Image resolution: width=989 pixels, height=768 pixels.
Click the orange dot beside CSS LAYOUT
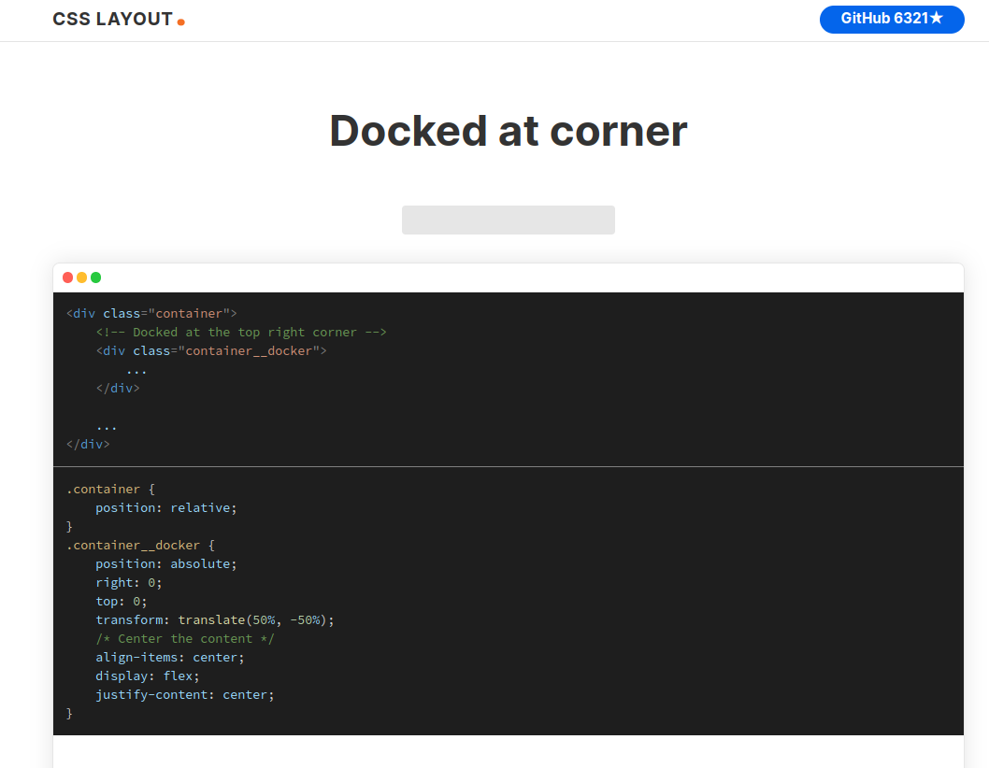[181, 22]
